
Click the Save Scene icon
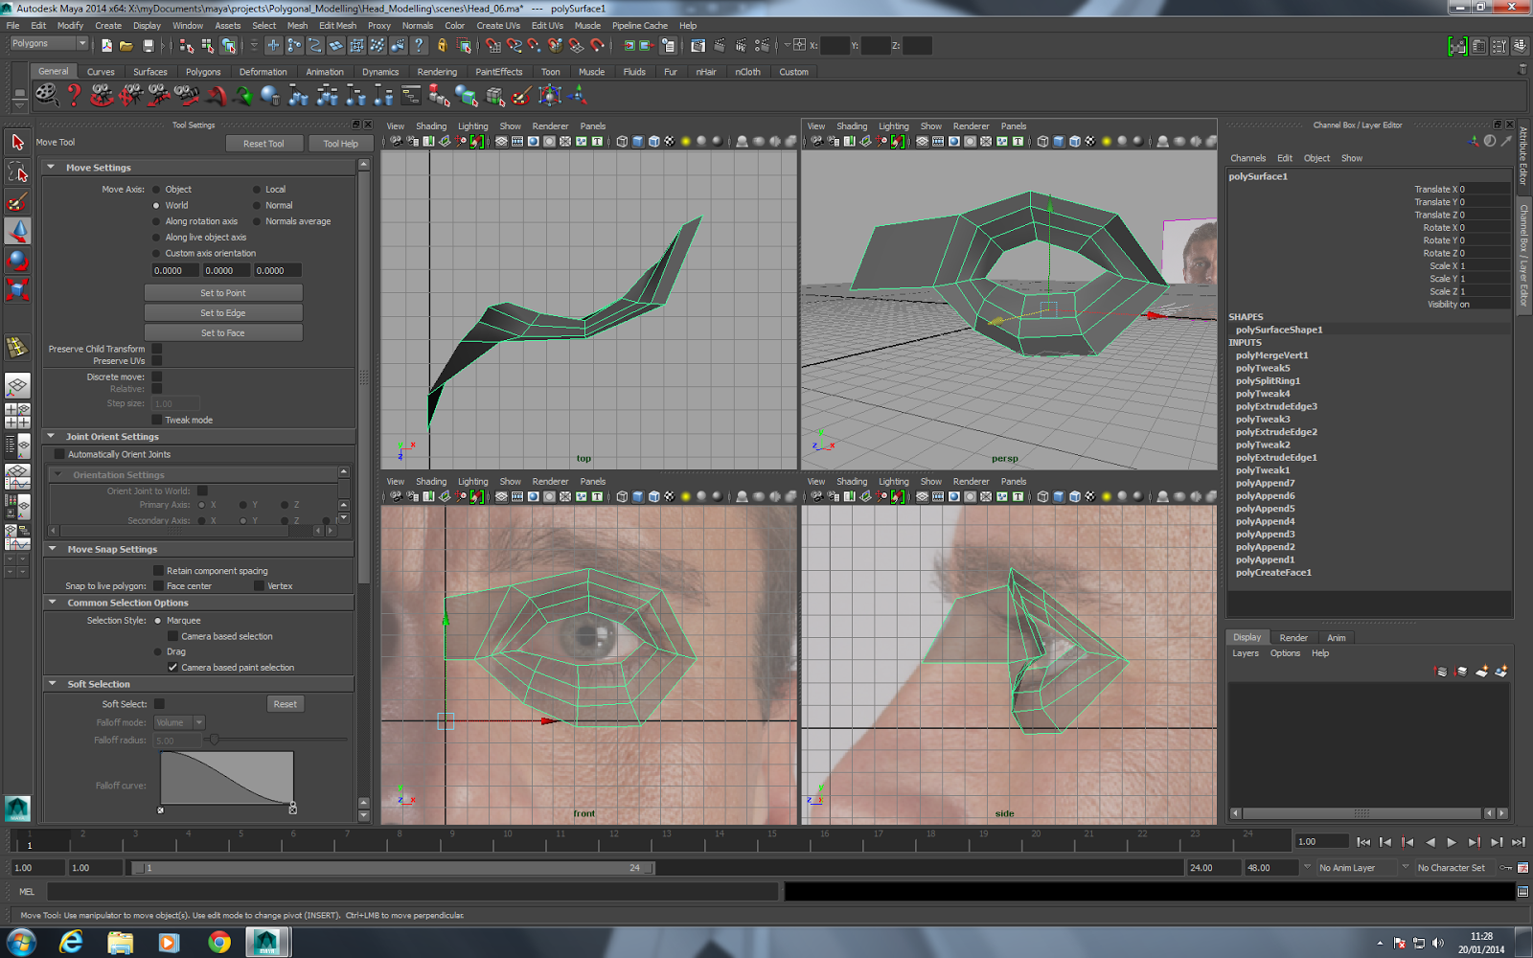point(149,45)
